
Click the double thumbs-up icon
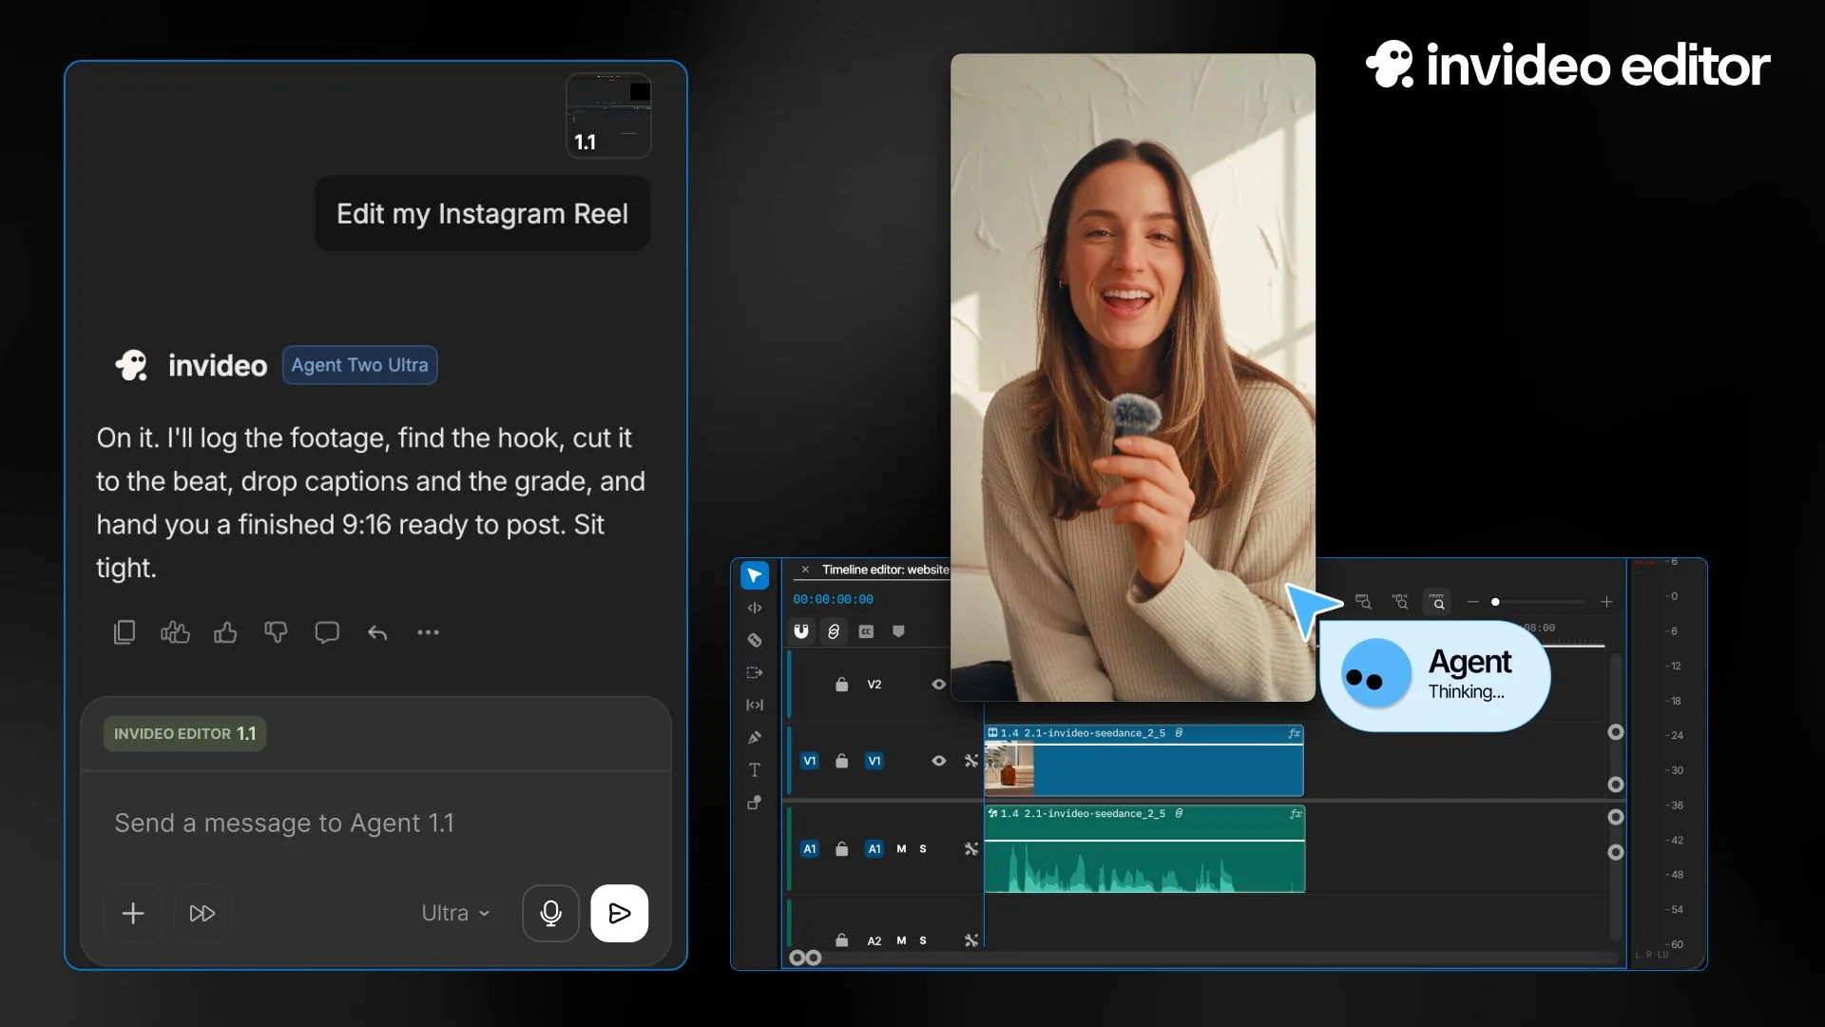[x=175, y=632]
